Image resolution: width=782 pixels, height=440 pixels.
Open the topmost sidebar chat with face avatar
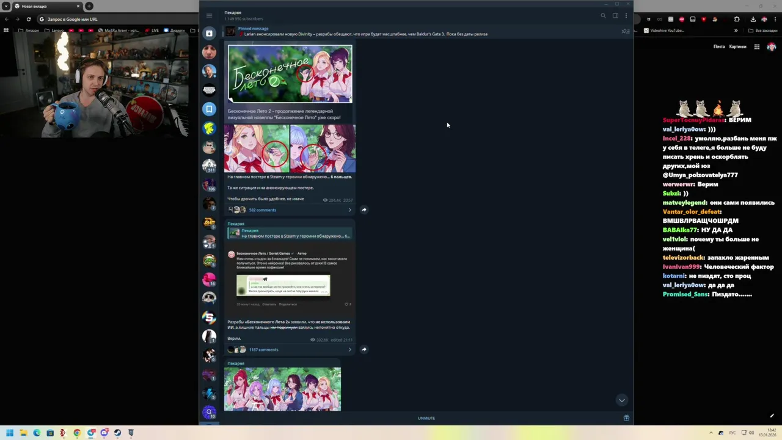click(x=209, y=52)
